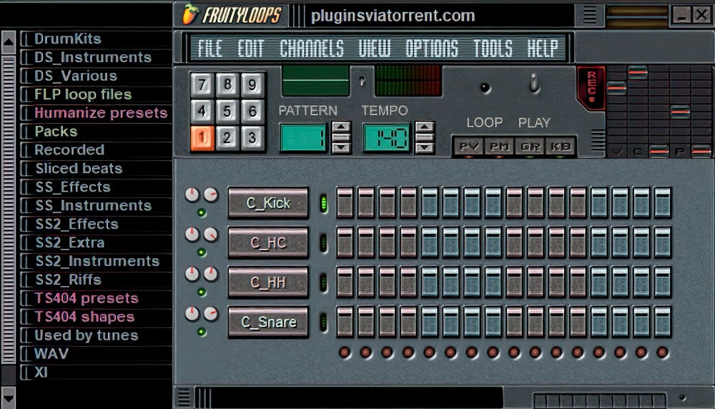Viewport: 715px width, 409px height.
Task: Activate the first step of C_Kick row
Action: click(345, 203)
